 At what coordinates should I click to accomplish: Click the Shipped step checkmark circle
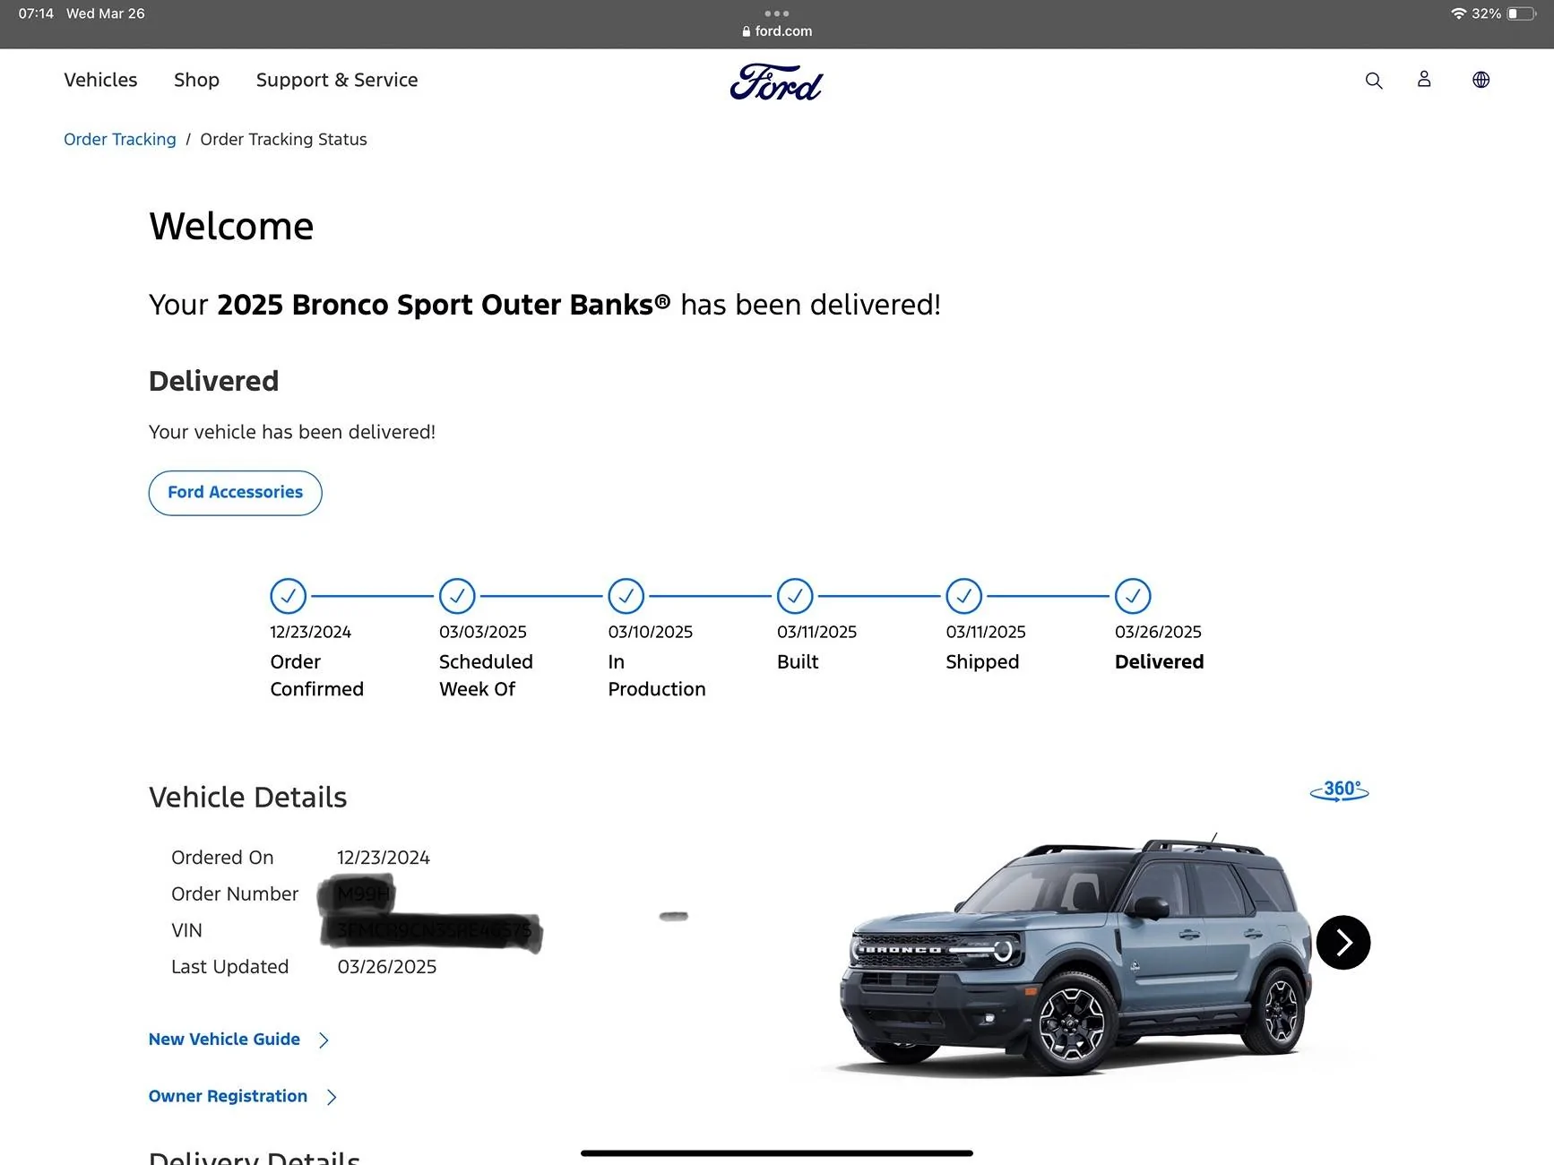(x=964, y=596)
